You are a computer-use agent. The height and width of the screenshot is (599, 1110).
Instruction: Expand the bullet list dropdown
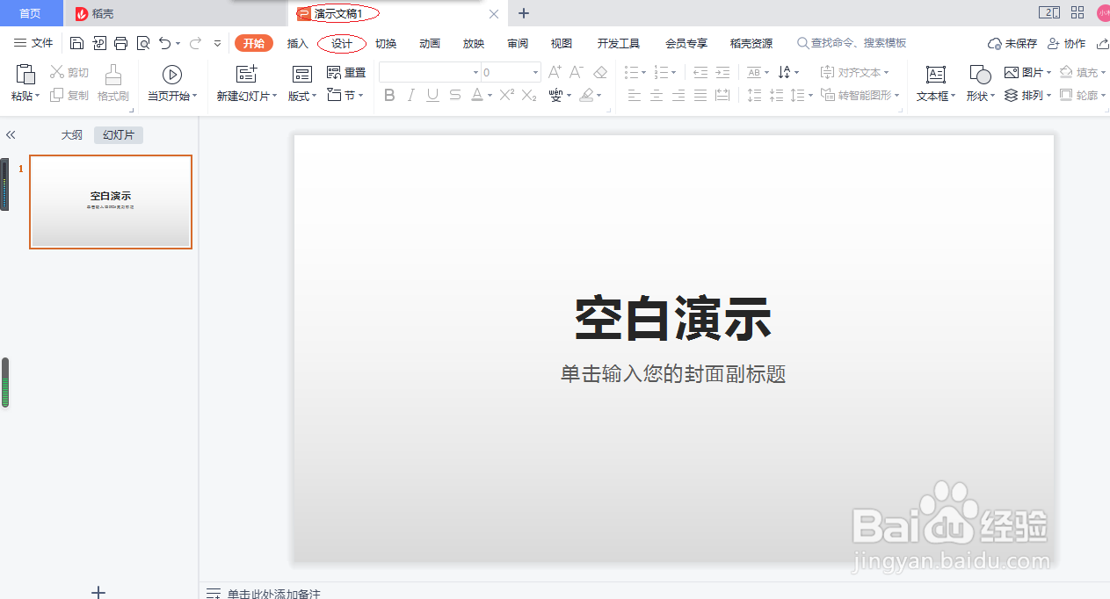(644, 73)
